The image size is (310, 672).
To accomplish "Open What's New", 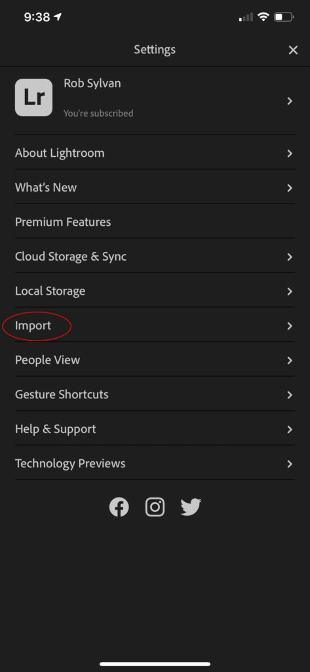I will pyautogui.click(x=155, y=187).
